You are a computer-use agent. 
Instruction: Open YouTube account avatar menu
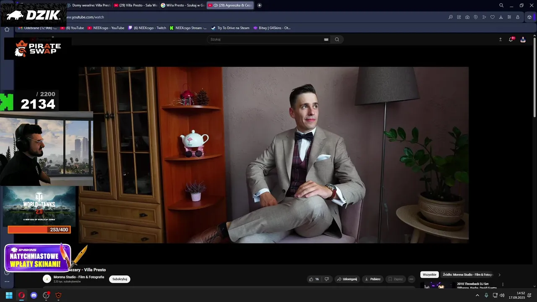pos(523,39)
